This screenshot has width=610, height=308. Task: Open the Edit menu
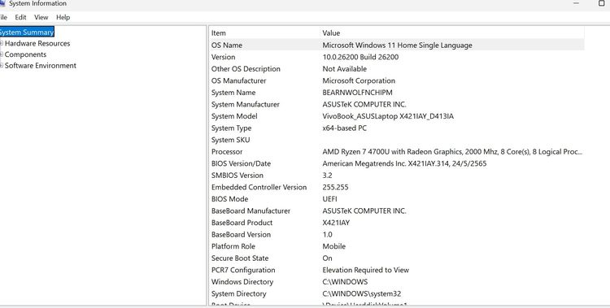point(20,17)
